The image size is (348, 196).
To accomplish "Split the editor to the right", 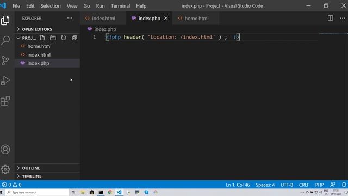I will (x=331, y=18).
